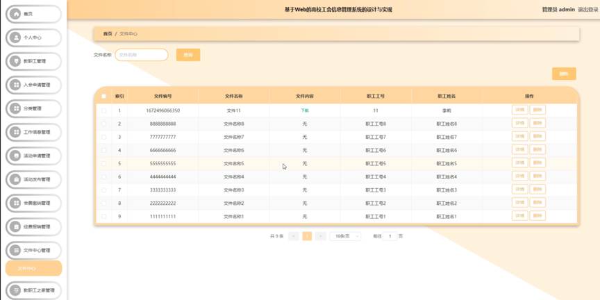Check the checkbox for row 文件名称3
The image size is (600, 300).
(103, 190)
